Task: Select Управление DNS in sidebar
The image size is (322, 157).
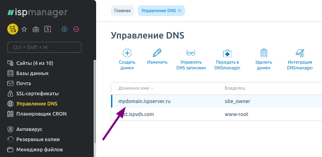Action: tap(37, 104)
